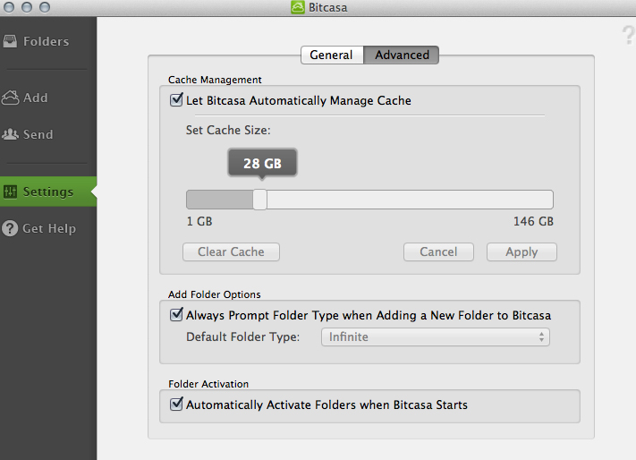
Task: Click the Folders tray icon in sidebar
Action: point(10,41)
